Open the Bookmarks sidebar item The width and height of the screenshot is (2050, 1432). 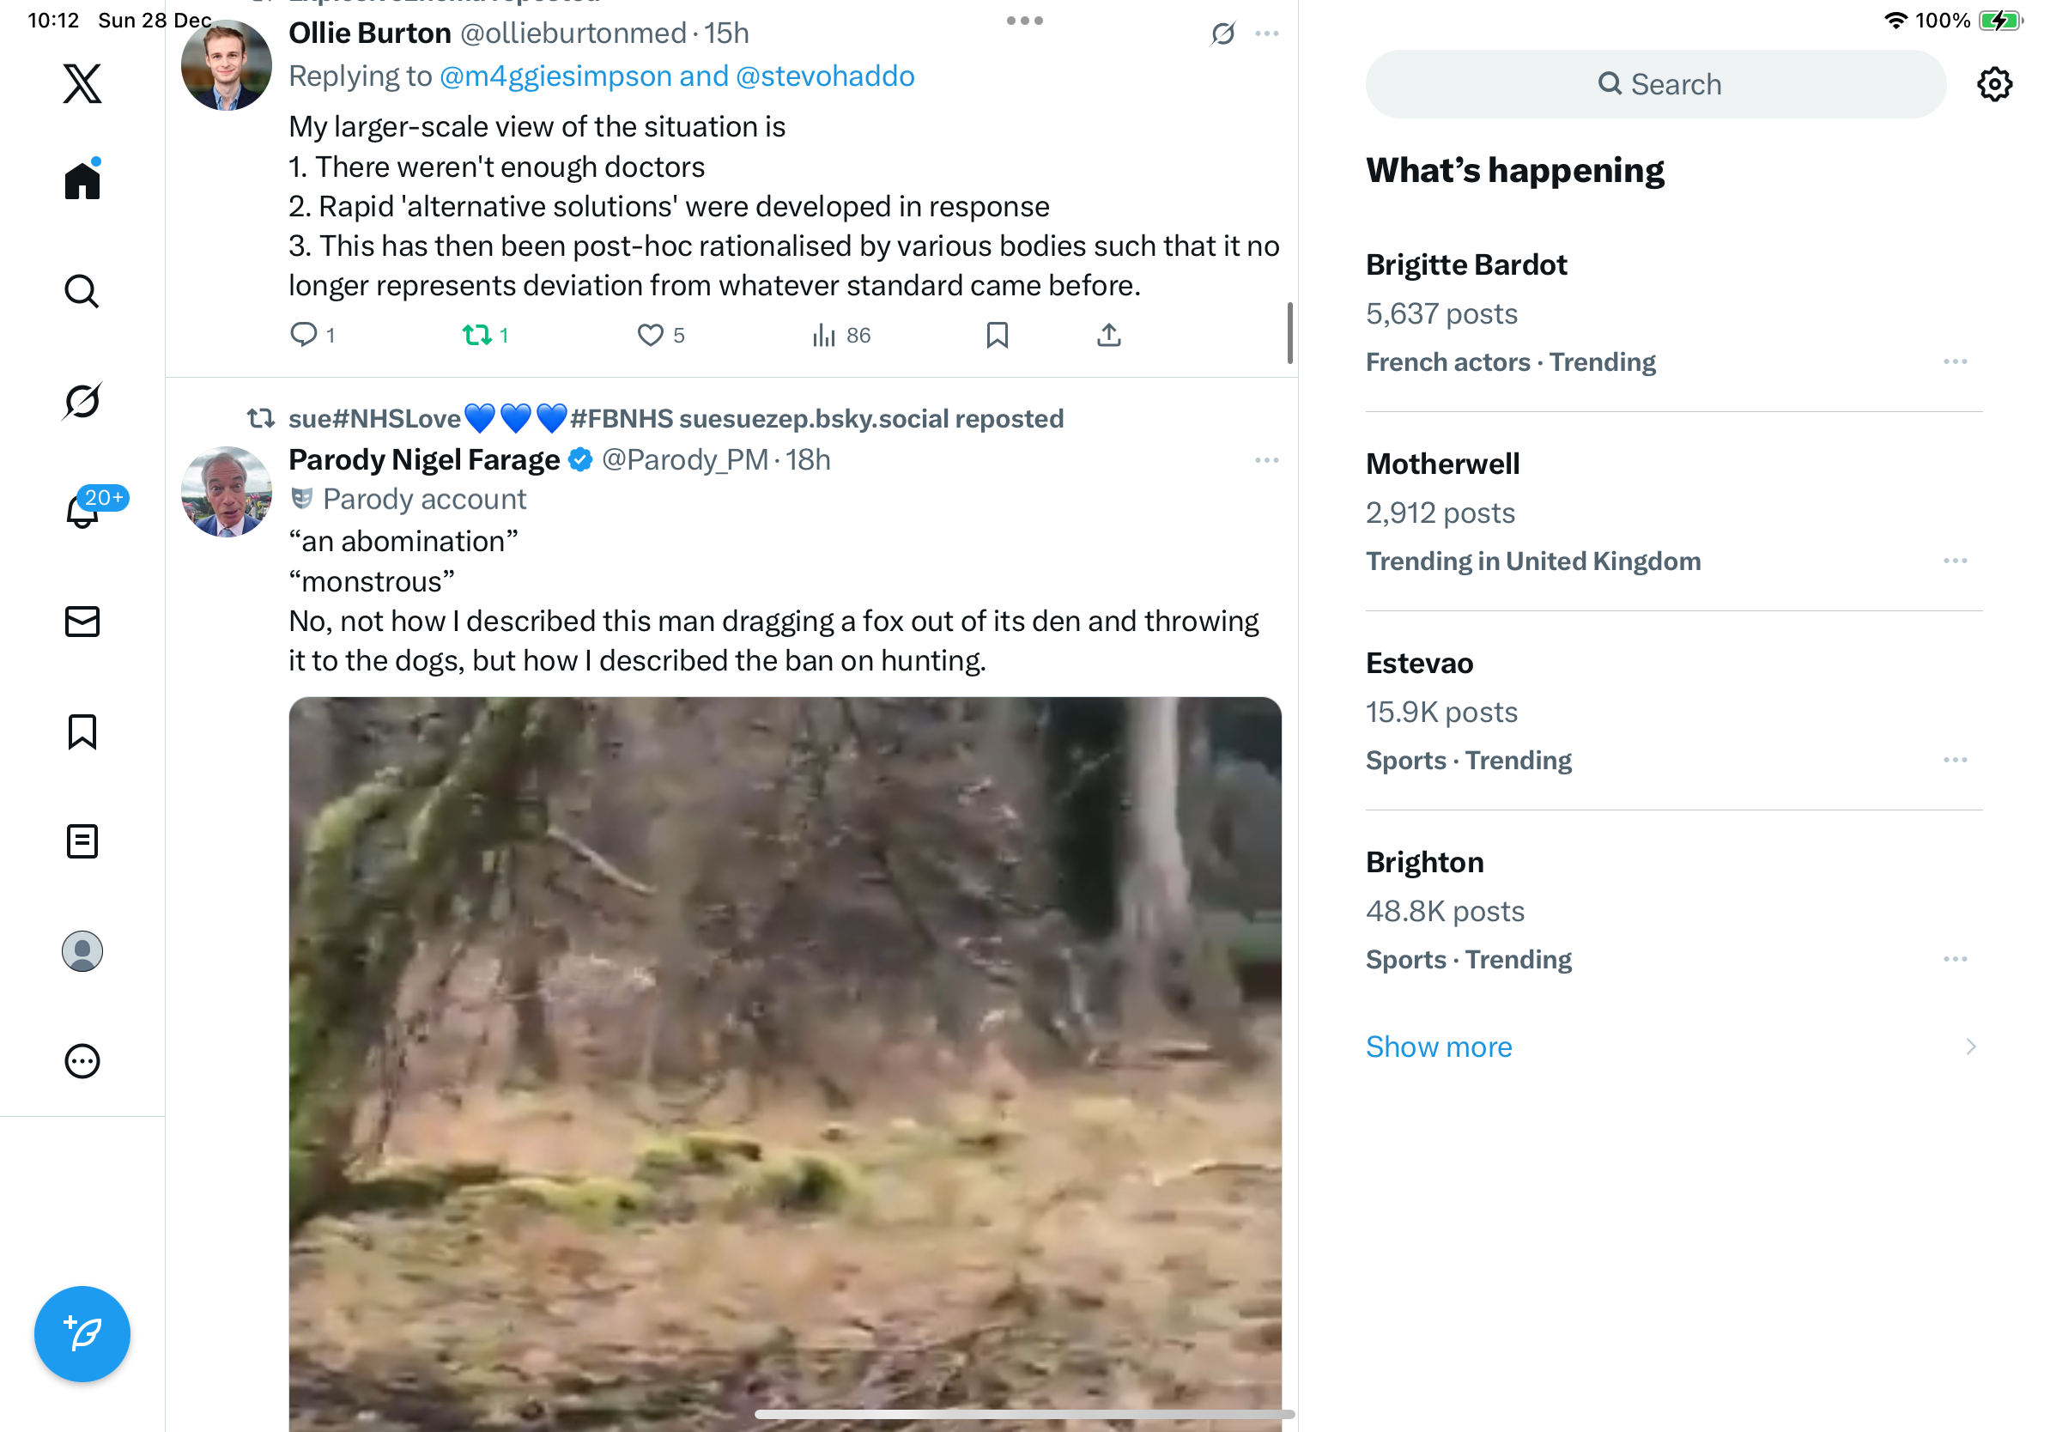[x=82, y=732]
